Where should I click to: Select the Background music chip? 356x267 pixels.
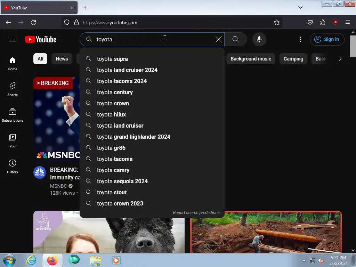point(251,59)
